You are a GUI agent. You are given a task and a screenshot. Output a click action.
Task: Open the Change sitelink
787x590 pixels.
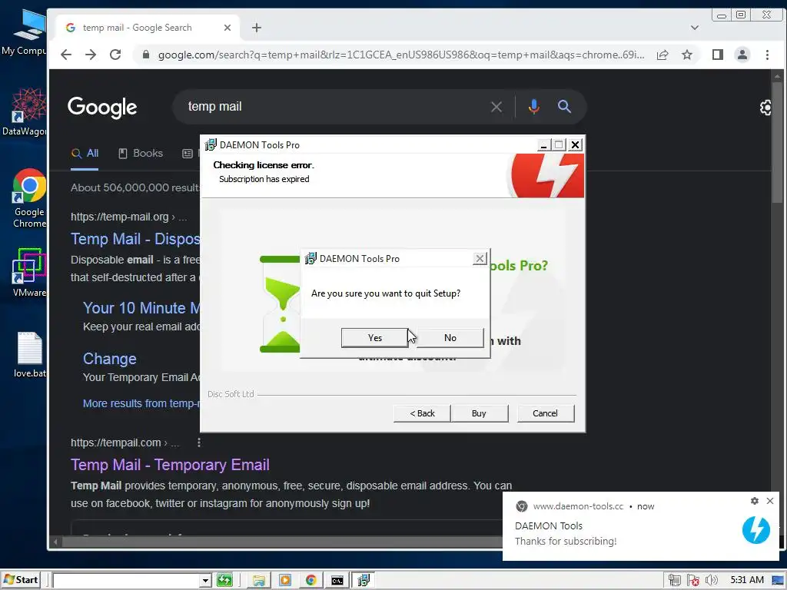pyautogui.click(x=109, y=359)
